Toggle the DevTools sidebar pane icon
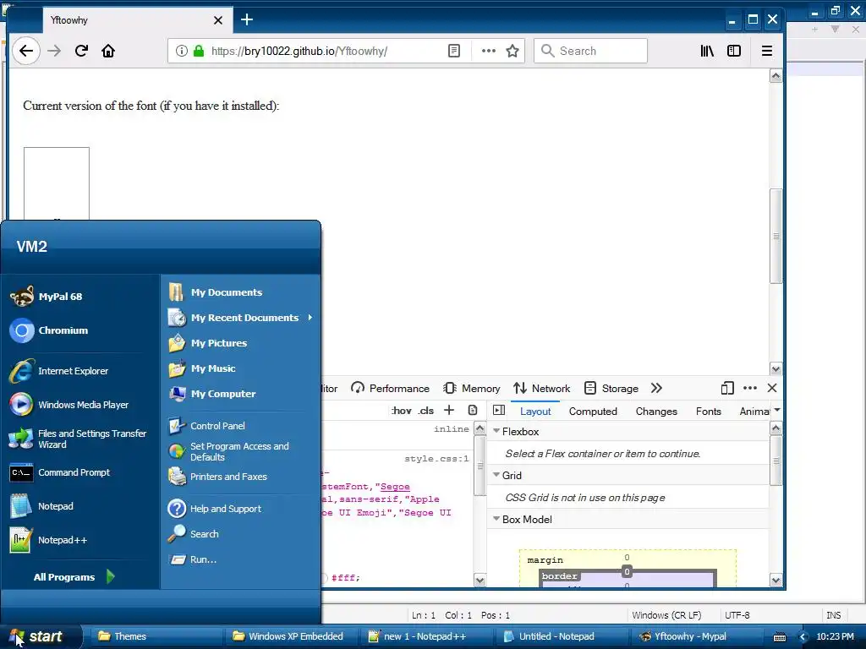 pos(499,410)
